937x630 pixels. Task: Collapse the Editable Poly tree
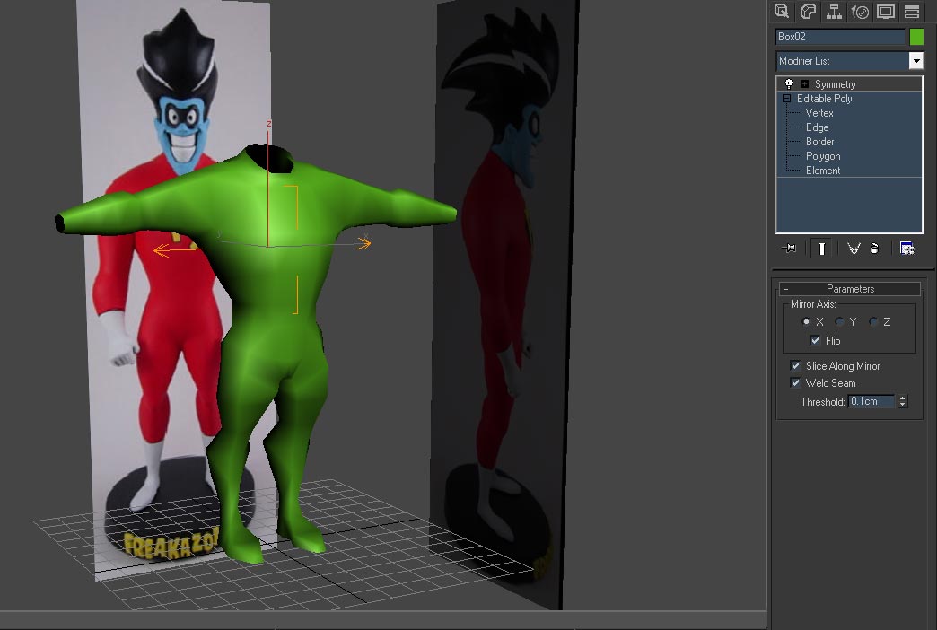click(x=786, y=99)
